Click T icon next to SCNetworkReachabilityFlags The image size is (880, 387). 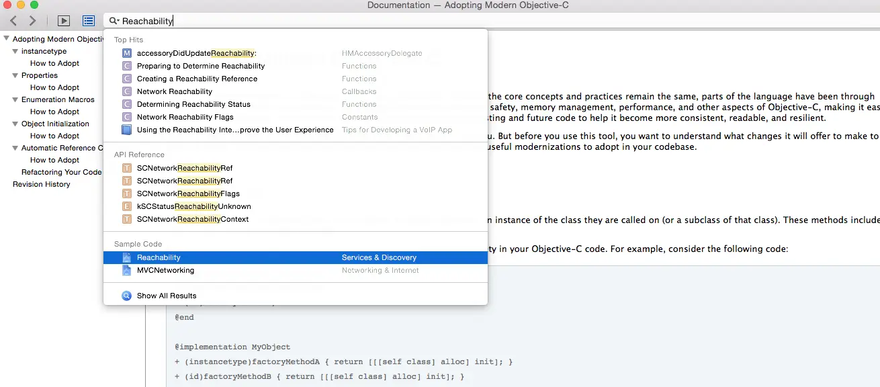pyautogui.click(x=127, y=193)
